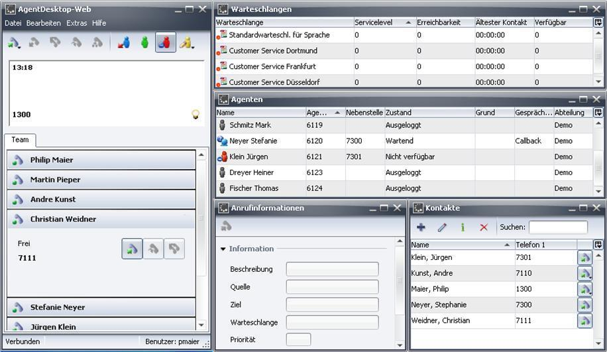
Task: Select the Team tab
Action: tap(20, 141)
